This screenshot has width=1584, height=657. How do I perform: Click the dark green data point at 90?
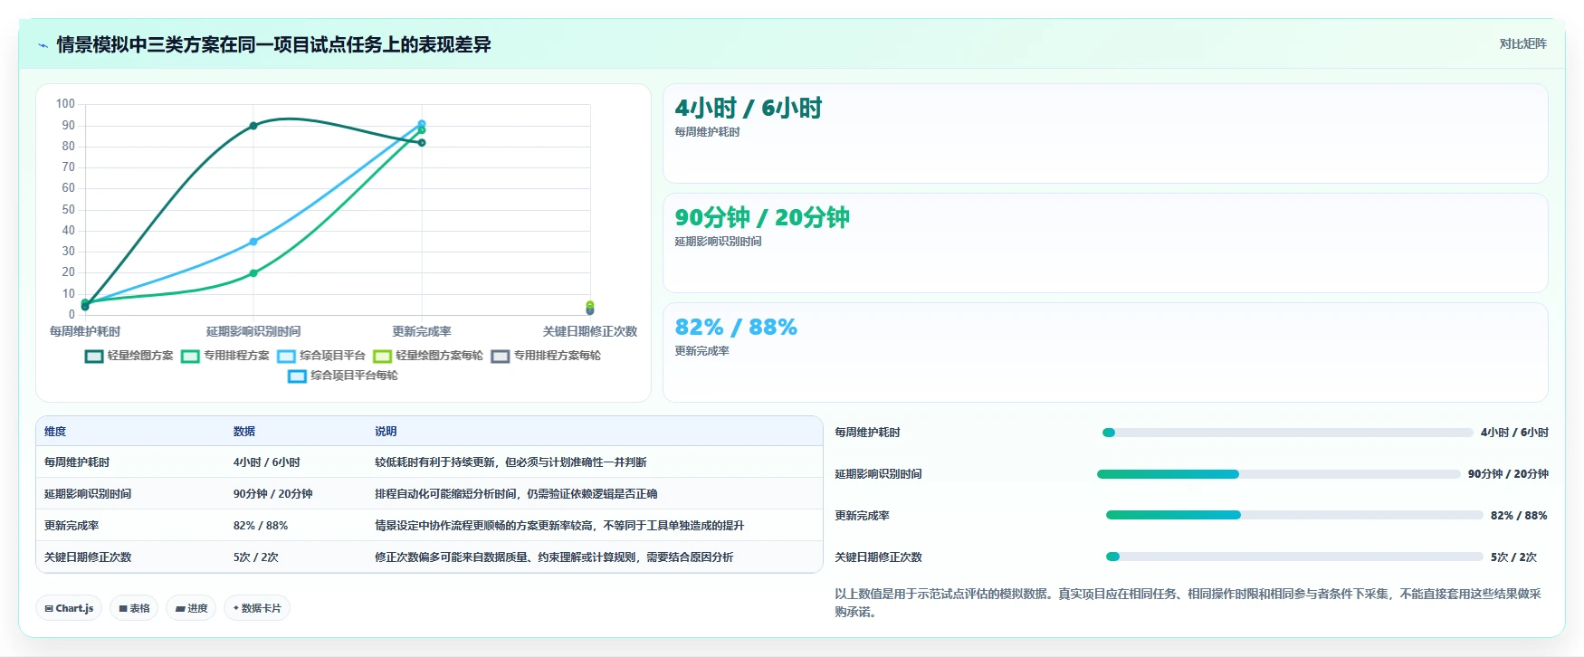(253, 126)
